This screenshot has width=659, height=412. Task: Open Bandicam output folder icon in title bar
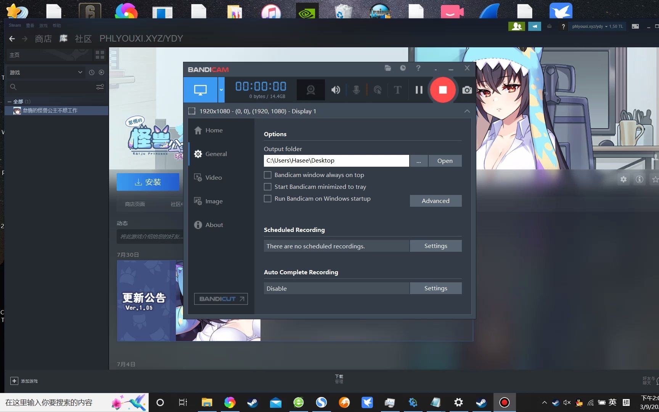coord(388,68)
